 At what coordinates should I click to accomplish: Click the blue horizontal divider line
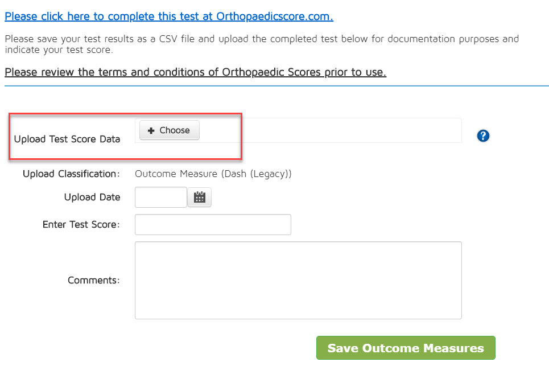click(x=276, y=86)
